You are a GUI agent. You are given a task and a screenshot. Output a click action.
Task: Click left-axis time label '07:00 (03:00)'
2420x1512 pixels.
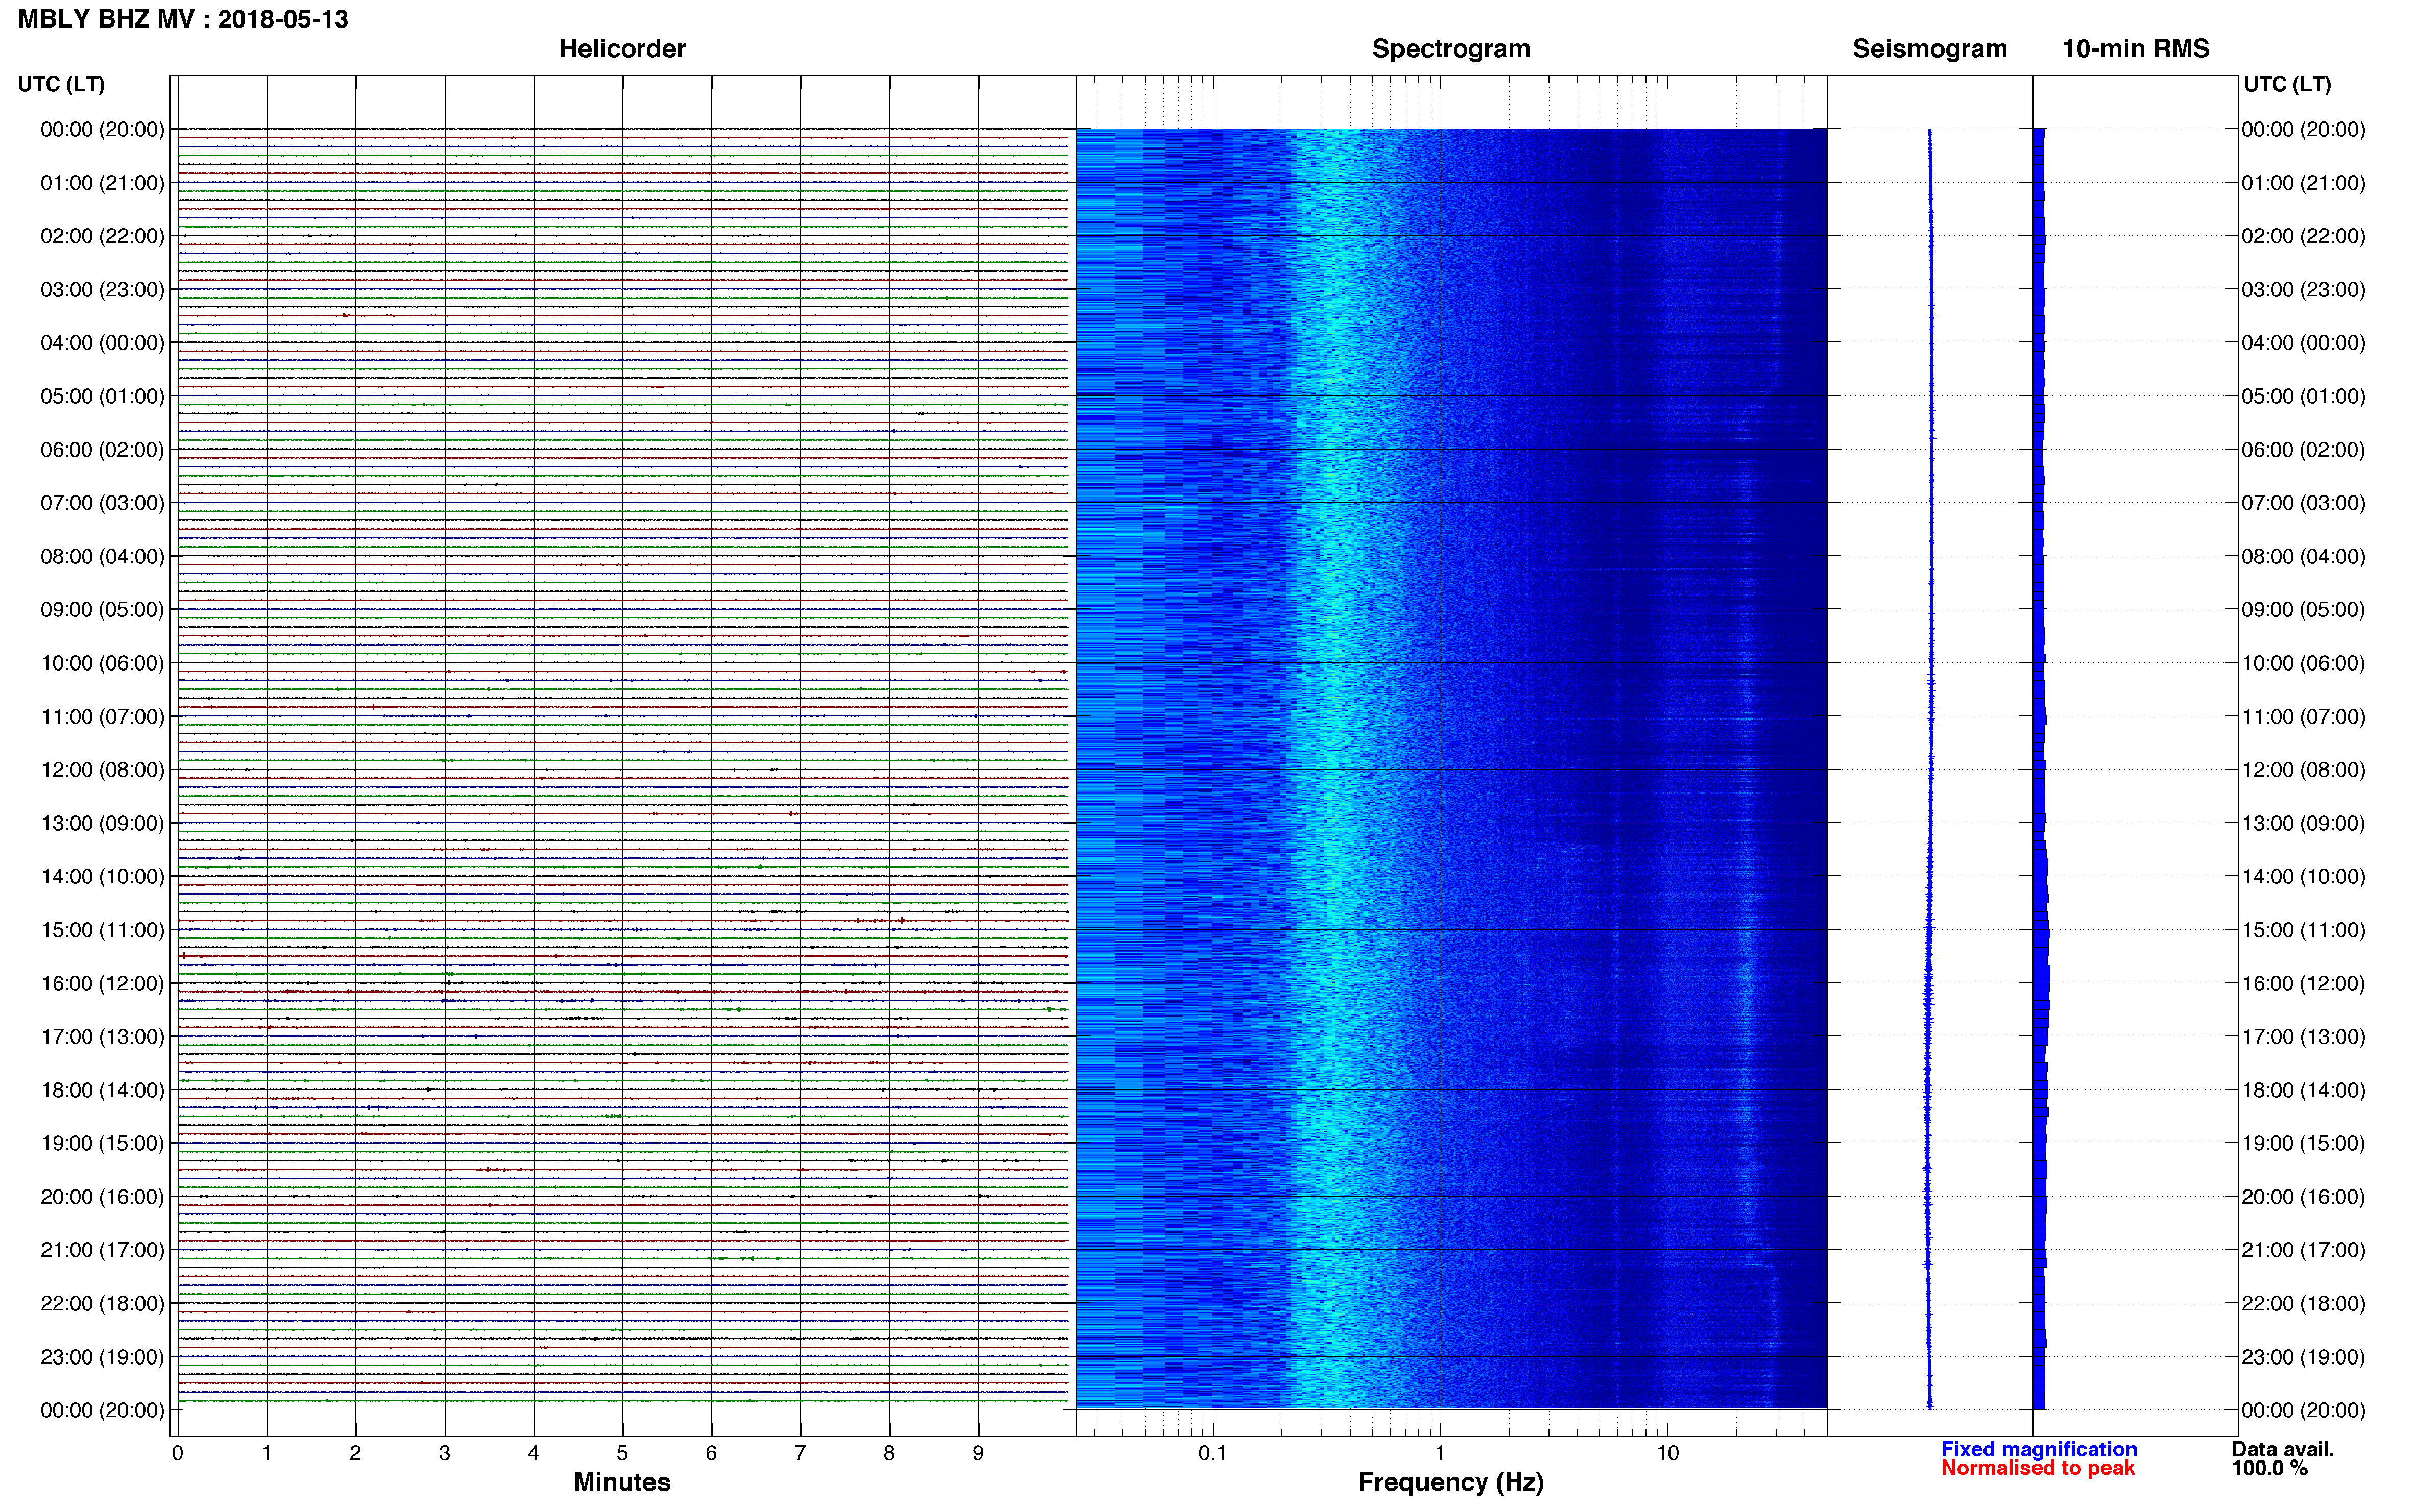click(x=102, y=503)
